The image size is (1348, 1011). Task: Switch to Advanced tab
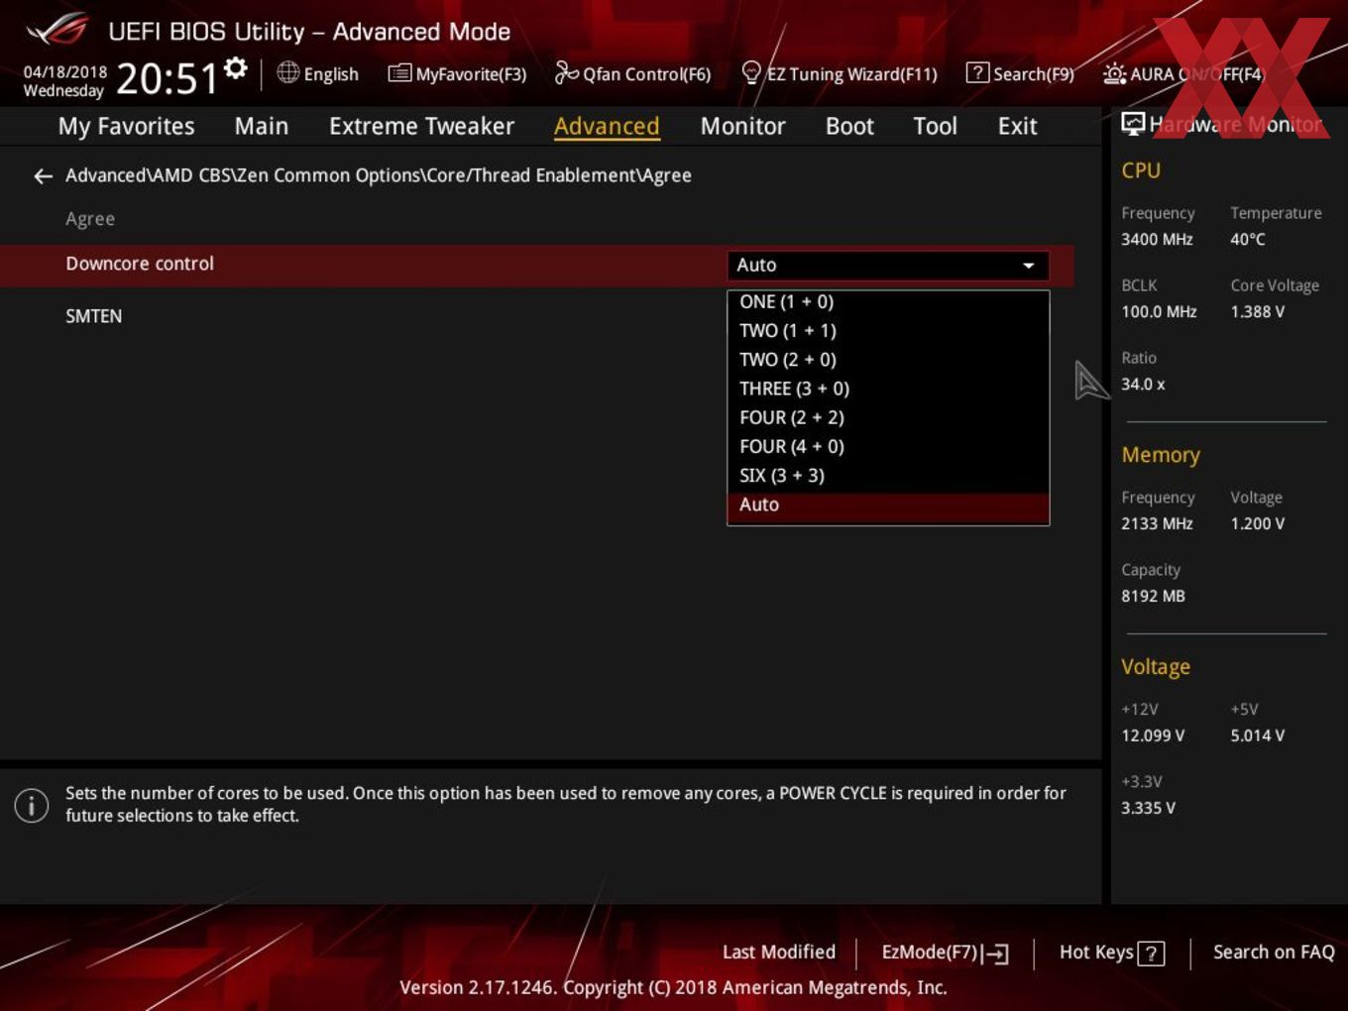click(x=607, y=127)
